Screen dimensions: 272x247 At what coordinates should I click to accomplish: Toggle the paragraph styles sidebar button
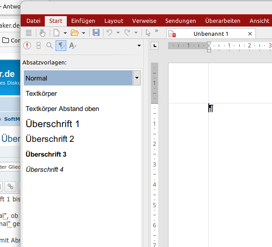60,45
